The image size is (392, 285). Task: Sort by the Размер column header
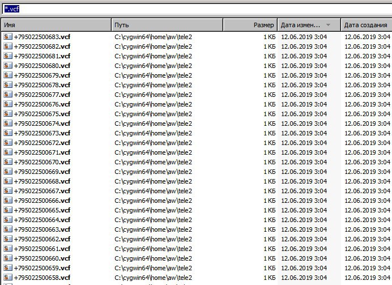pyautogui.click(x=250, y=25)
